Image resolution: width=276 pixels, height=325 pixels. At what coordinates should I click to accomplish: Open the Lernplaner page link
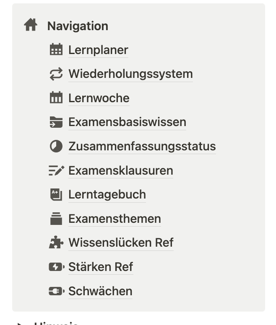coord(98,50)
